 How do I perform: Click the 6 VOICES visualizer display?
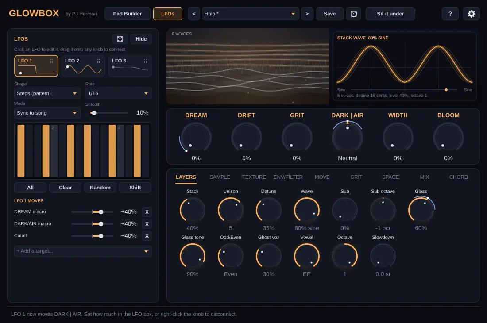(248, 66)
